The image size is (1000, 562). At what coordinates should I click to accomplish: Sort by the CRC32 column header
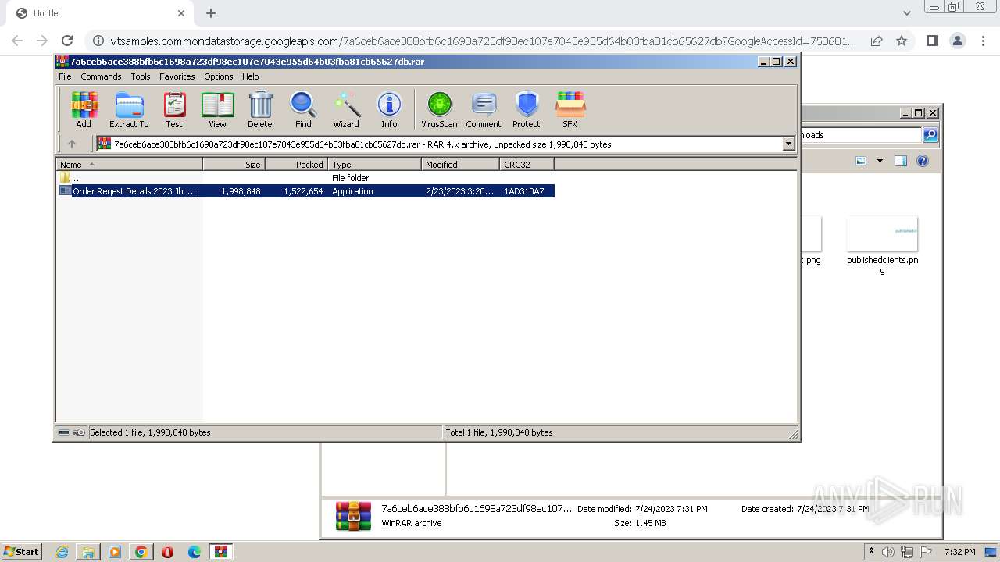(x=527, y=164)
